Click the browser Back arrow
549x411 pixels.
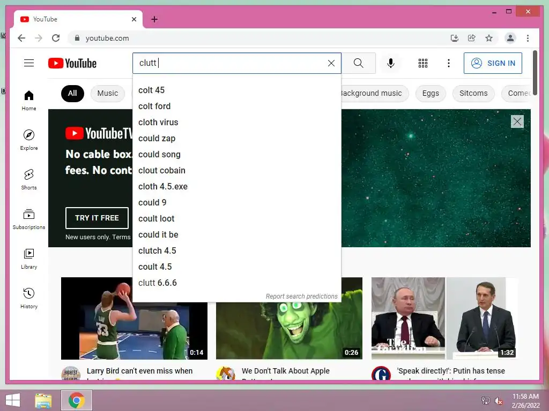[21, 38]
